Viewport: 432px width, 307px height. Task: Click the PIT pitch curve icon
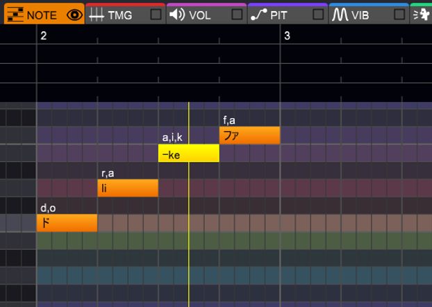[259, 15]
